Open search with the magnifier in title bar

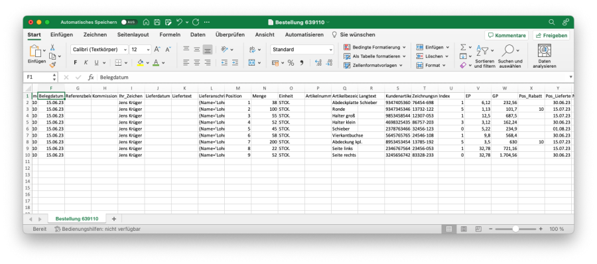[x=552, y=22]
